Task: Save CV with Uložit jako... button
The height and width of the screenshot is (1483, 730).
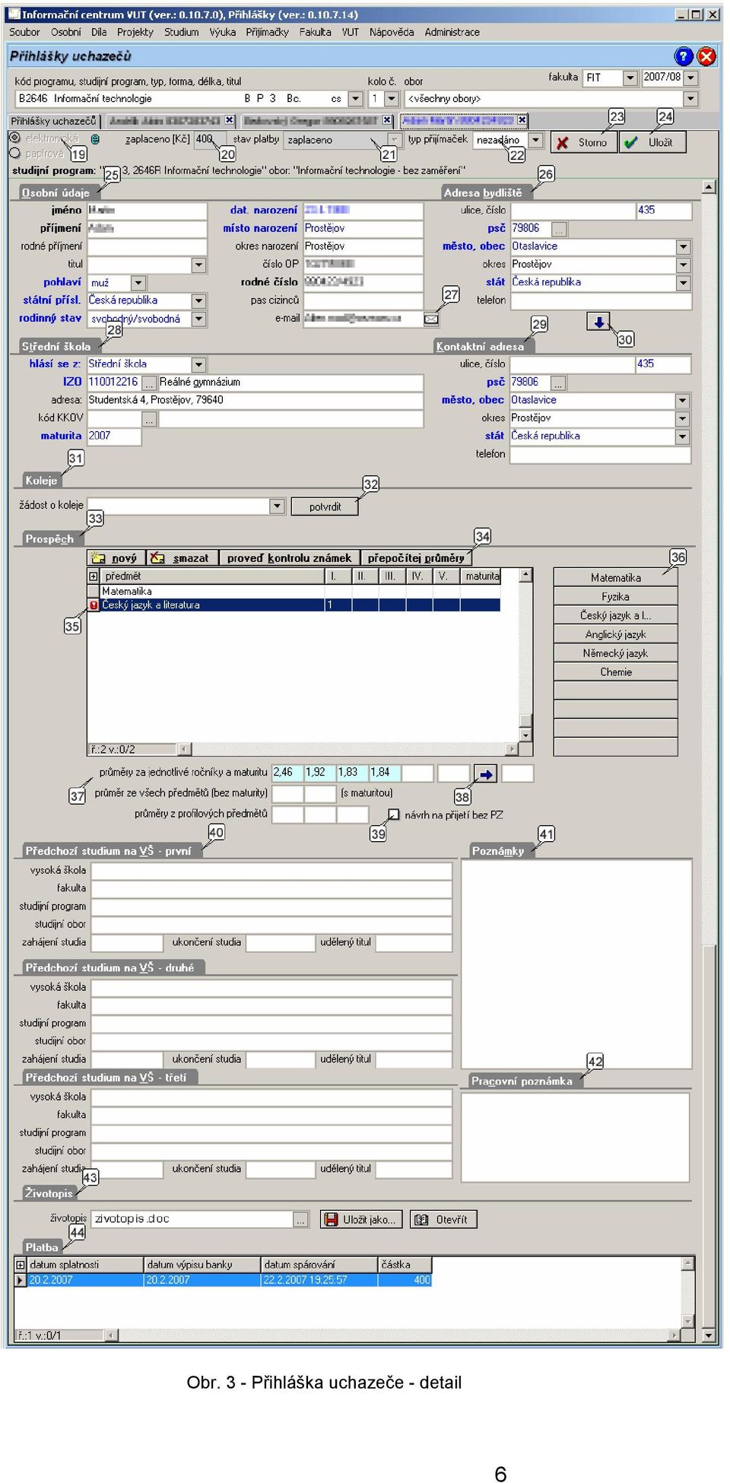Action: click(x=362, y=1220)
